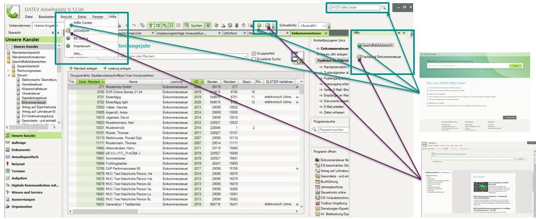Click the zoom magnifier list toolbar icon
536x219 pixels.
pos(164,25)
